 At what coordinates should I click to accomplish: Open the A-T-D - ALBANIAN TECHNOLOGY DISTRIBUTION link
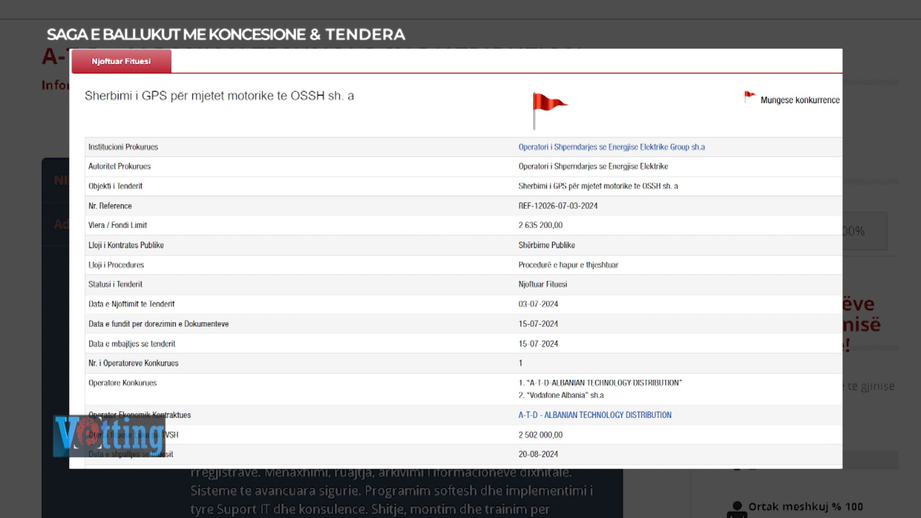coord(595,415)
